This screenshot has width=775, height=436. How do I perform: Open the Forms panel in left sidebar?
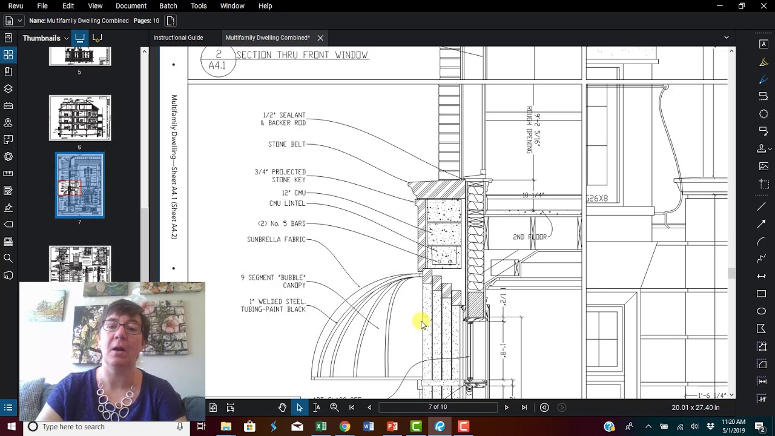8,190
